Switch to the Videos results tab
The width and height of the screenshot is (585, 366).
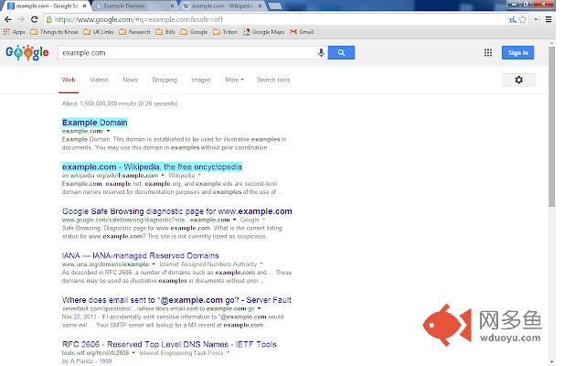point(99,81)
